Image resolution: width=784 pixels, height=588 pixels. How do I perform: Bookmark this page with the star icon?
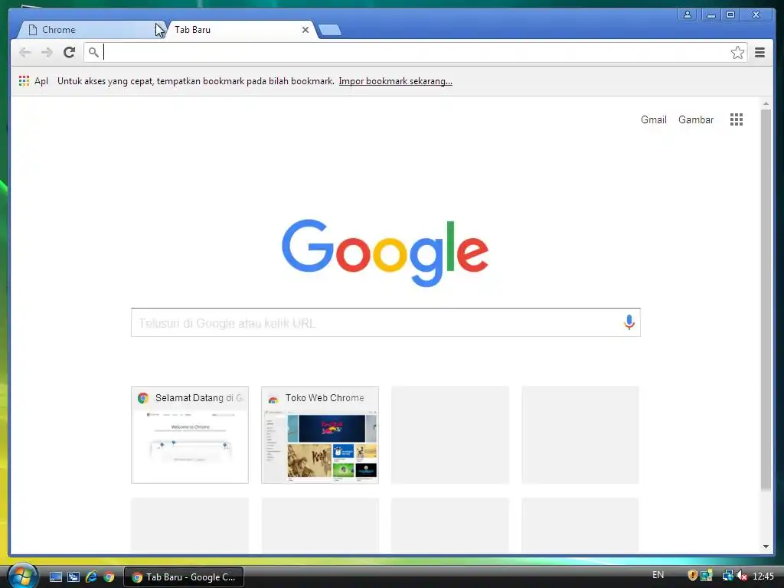(x=737, y=53)
